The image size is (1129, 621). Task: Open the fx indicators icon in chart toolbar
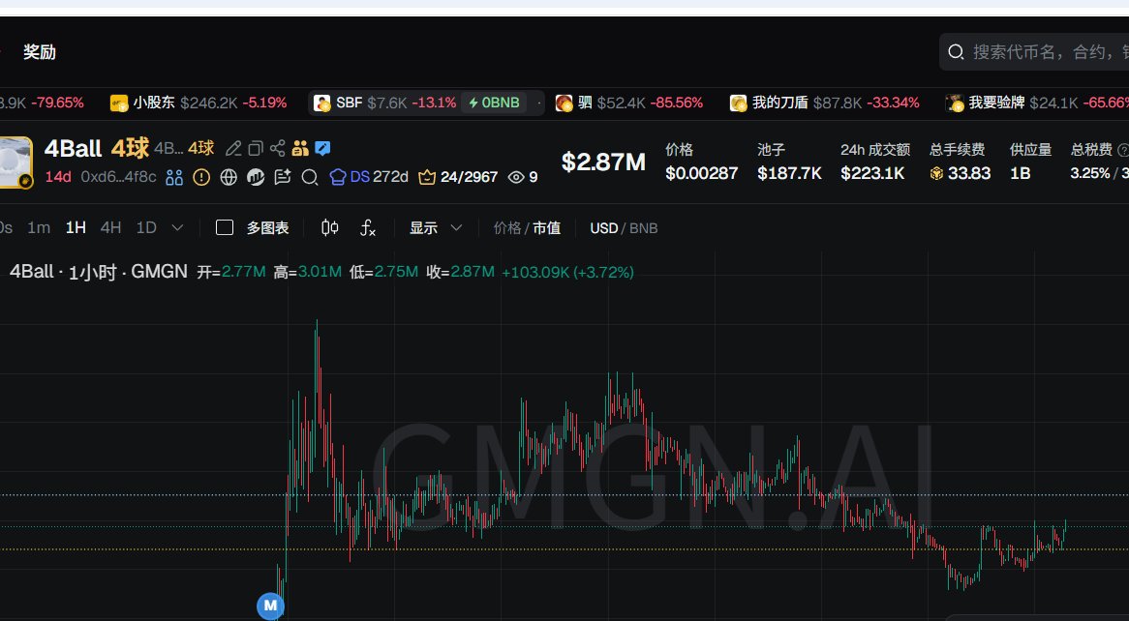pyautogui.click(x=366, y=227)
